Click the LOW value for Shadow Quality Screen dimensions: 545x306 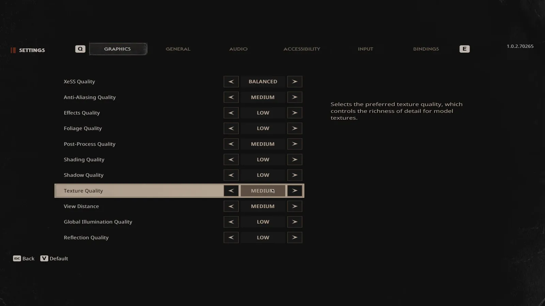click(263, 175)
